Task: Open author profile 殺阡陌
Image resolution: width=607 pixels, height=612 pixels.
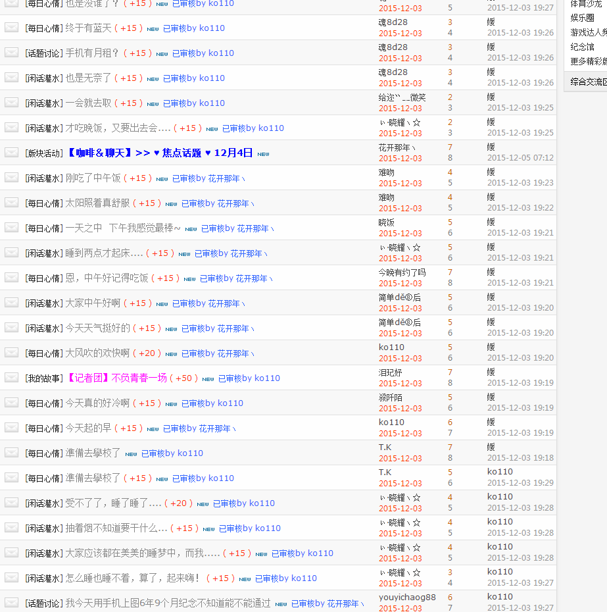Action: 390,397
